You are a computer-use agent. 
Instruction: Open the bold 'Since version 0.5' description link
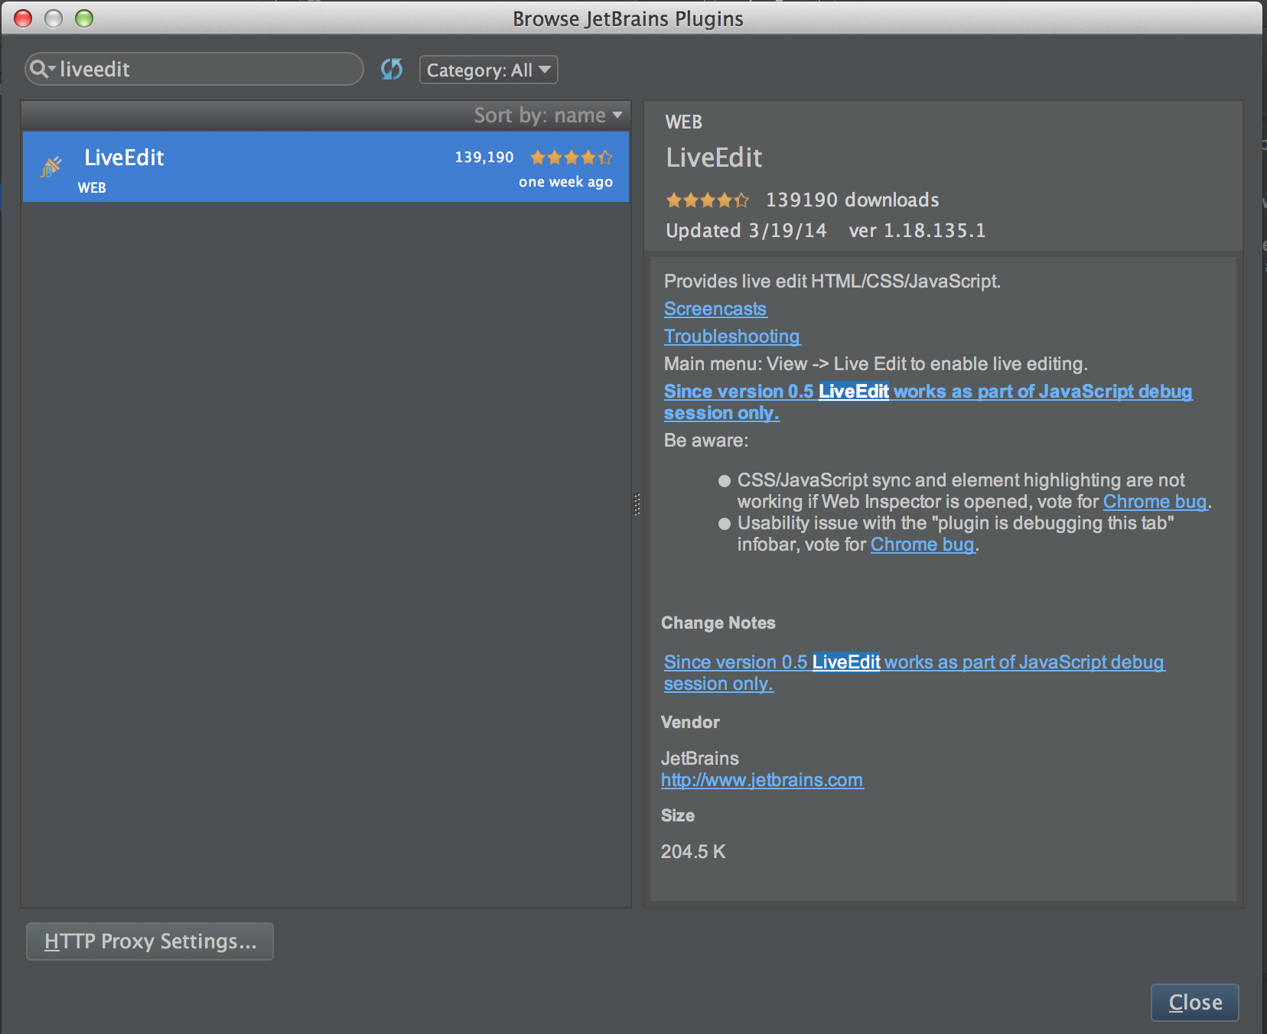pos(928,402)
